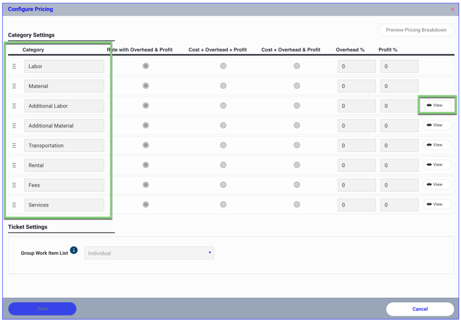Click Cost + Overhead + Profit column header

point(218,49)
